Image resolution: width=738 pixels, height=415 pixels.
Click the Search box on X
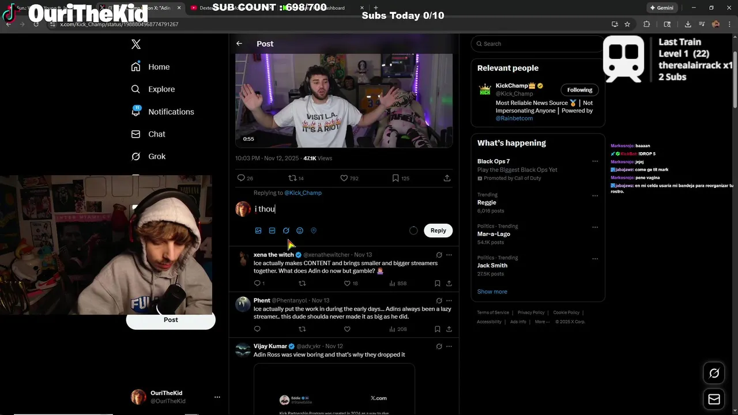pos(536,44)
